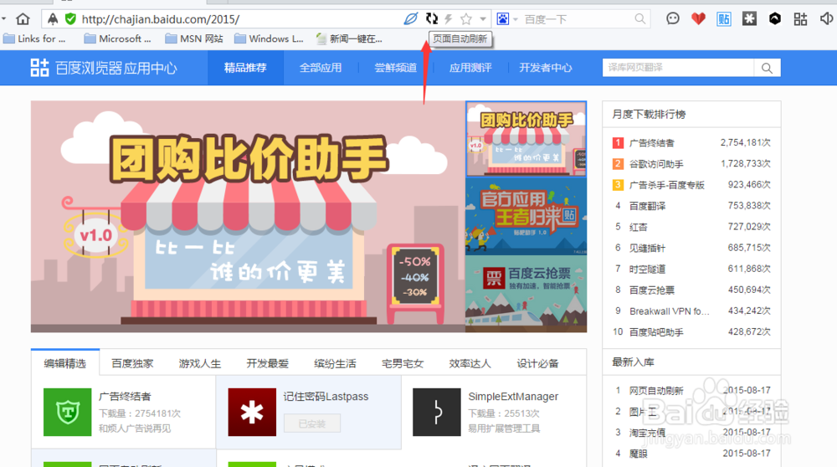Open 广告杀手-百度专版 in the ranking
This screenshot has height=467, width=837.
667,185
